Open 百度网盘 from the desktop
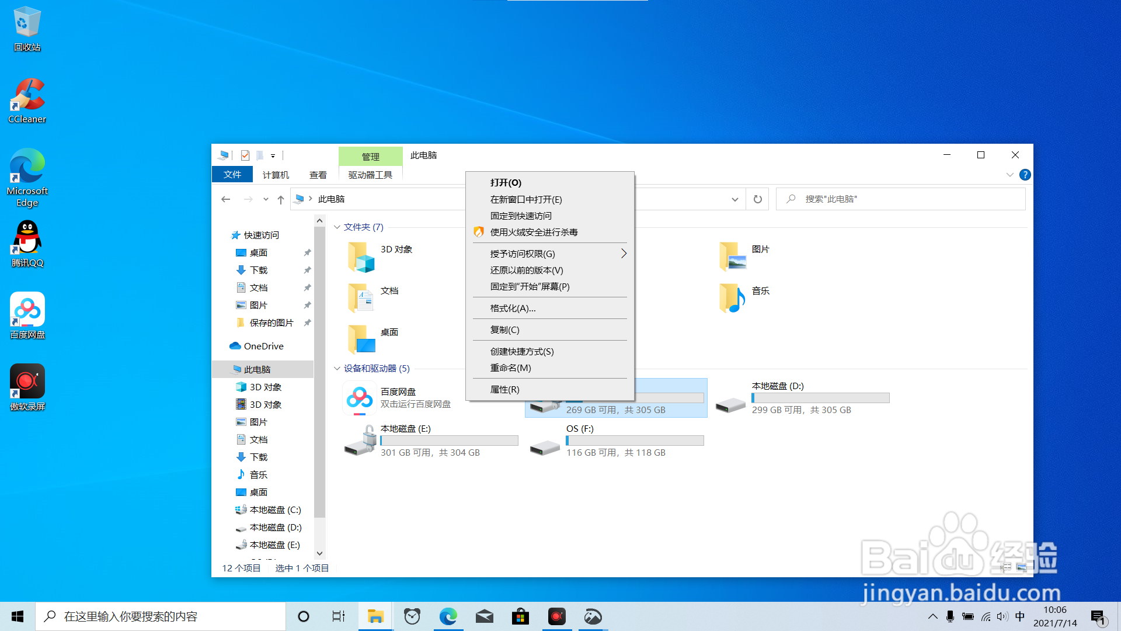This screenshot has height=631, width=1121. pos(27,308)
